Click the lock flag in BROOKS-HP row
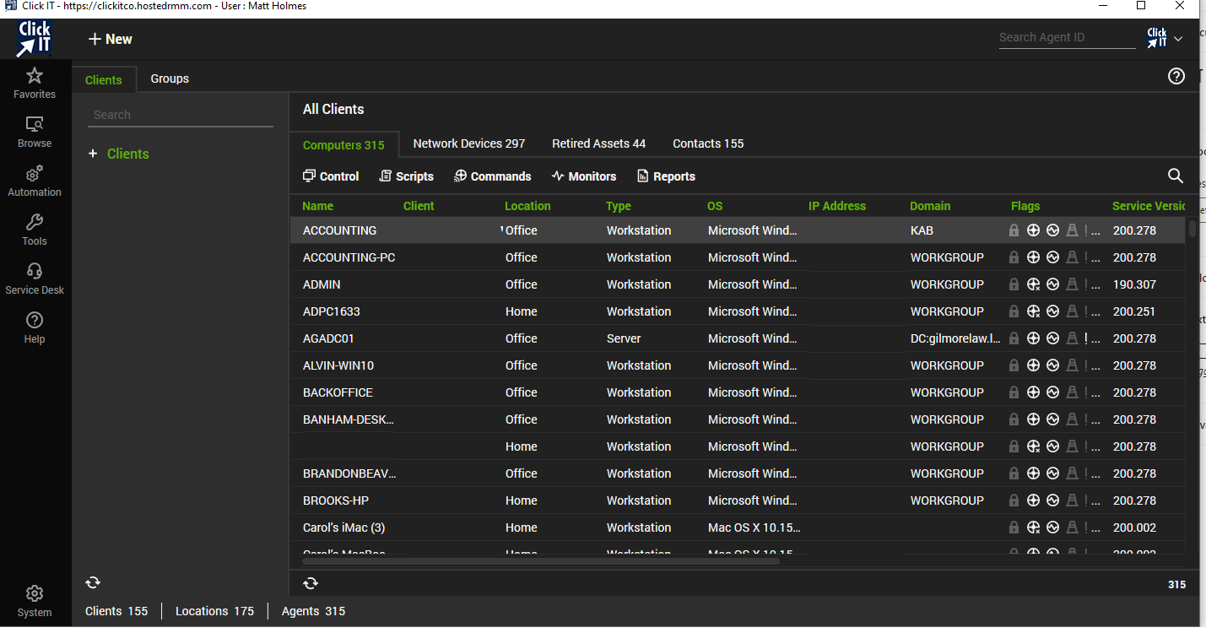 [x=1014, y=500]
